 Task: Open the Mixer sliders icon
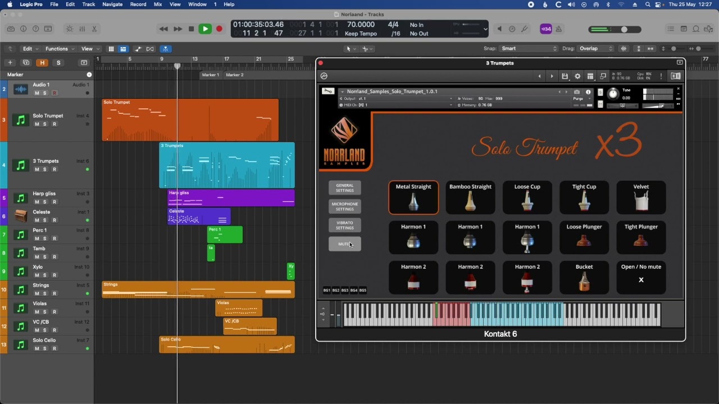82,29
